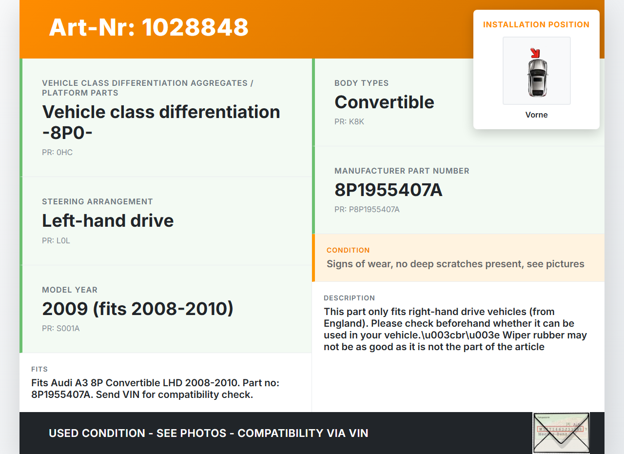
Task: Click the VIN envelope thumbnail image
Action: pyautogui.click(x=561, y=433)
